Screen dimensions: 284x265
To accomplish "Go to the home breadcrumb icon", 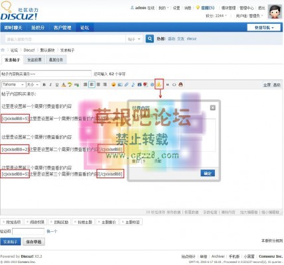I will pyautogui.click(x=3, y=50).
